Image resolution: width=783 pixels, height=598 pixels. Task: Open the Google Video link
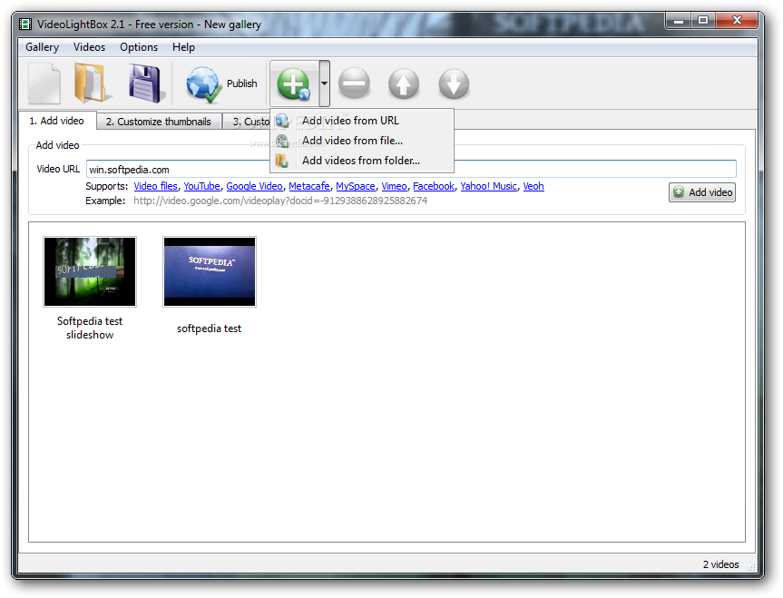click(x=254, y=186)
